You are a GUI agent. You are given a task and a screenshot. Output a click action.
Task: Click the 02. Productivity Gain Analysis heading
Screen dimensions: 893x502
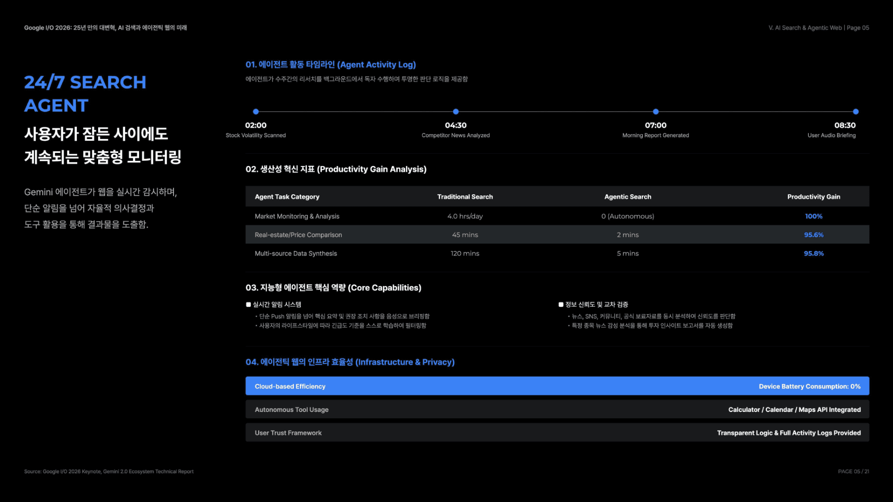pos(336,169)
